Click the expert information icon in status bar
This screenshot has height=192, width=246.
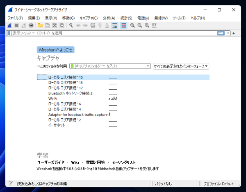(x=11, y=183)
